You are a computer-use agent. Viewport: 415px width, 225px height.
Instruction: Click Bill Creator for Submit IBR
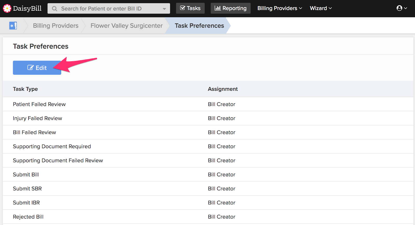(x=222, y=203)
